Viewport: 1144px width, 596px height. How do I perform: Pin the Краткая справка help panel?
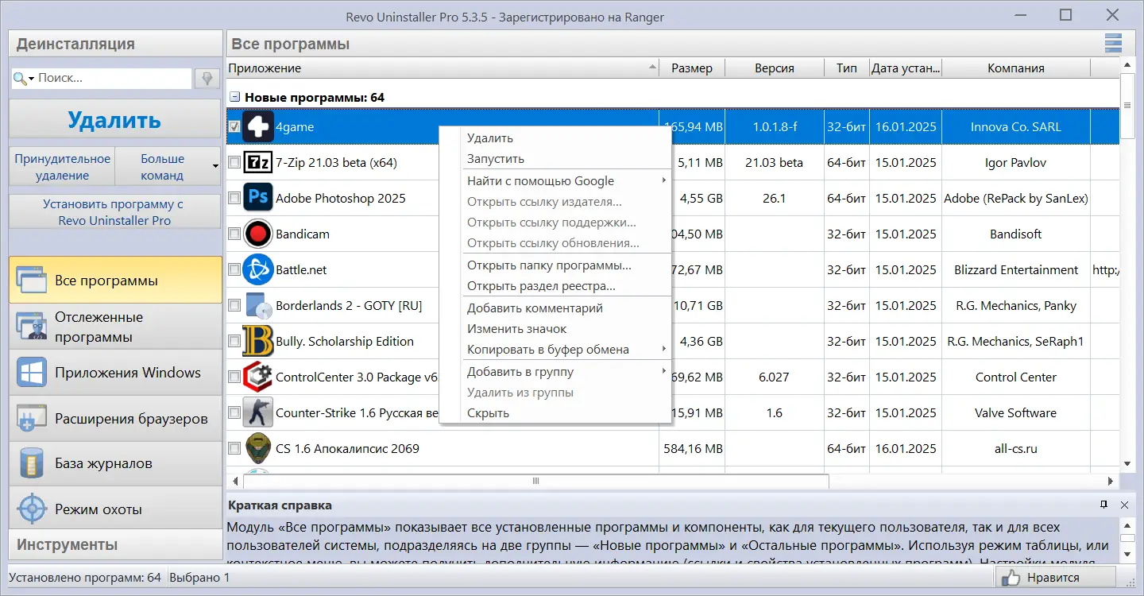(x=1103, y=505)
